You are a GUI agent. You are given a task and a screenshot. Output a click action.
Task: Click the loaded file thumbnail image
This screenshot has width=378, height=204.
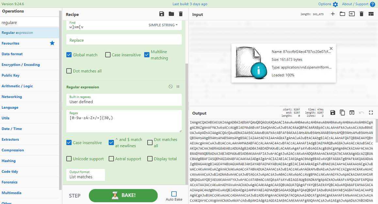pos(251,62)
